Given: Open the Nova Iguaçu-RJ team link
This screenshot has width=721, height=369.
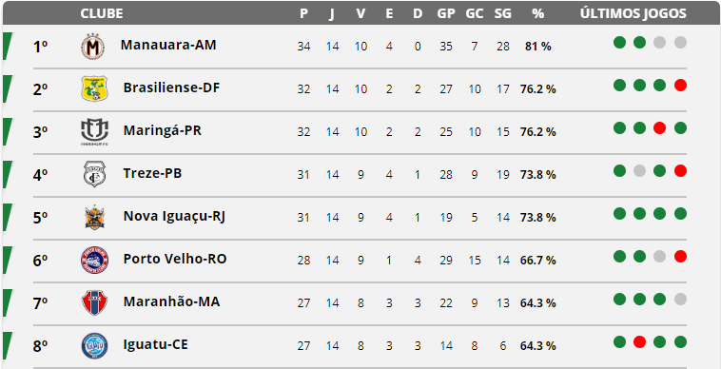Looking at the screenshot, I should 174,217.
